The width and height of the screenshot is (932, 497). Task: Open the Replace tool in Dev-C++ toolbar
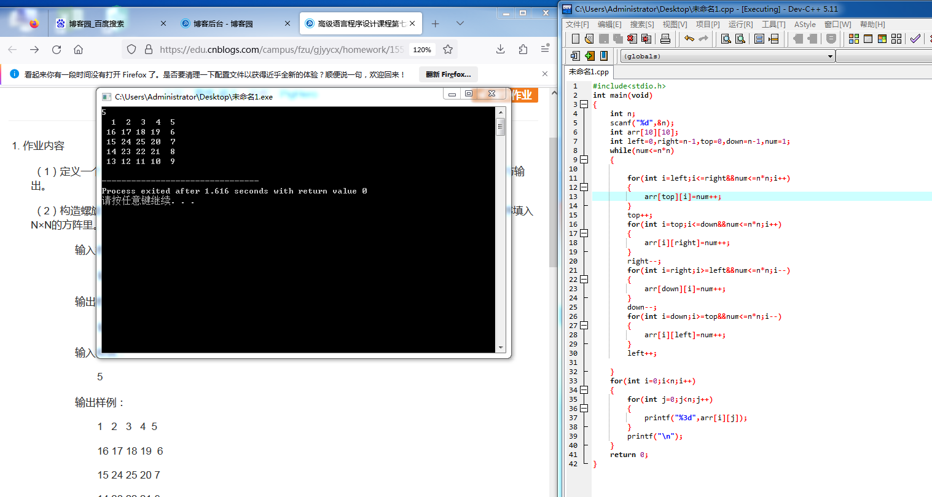tap(740, 39)
